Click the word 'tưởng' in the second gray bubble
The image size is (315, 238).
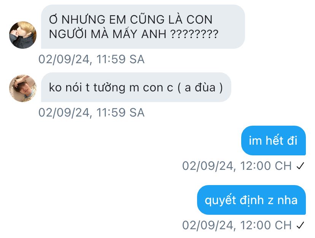coord(109,88)
